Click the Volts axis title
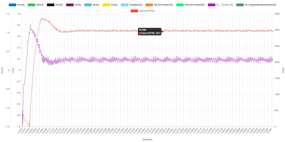 [x=13, y=70]
